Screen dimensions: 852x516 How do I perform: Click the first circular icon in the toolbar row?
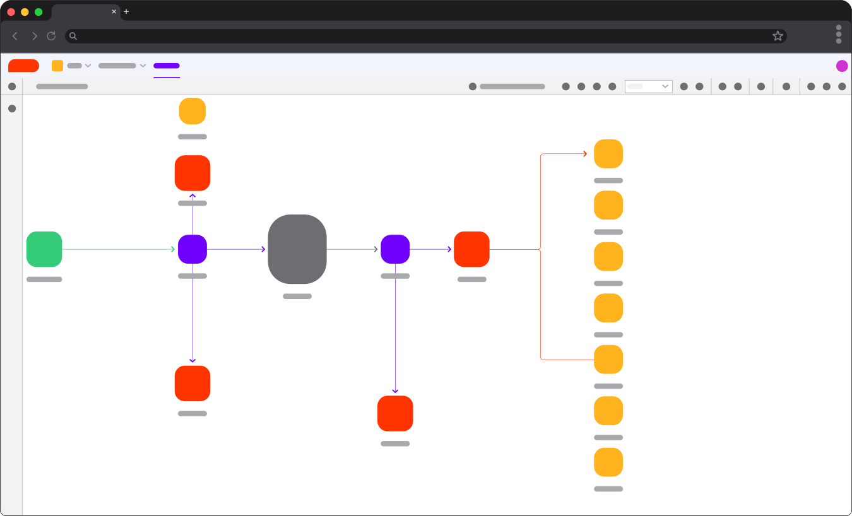[473, 86]
